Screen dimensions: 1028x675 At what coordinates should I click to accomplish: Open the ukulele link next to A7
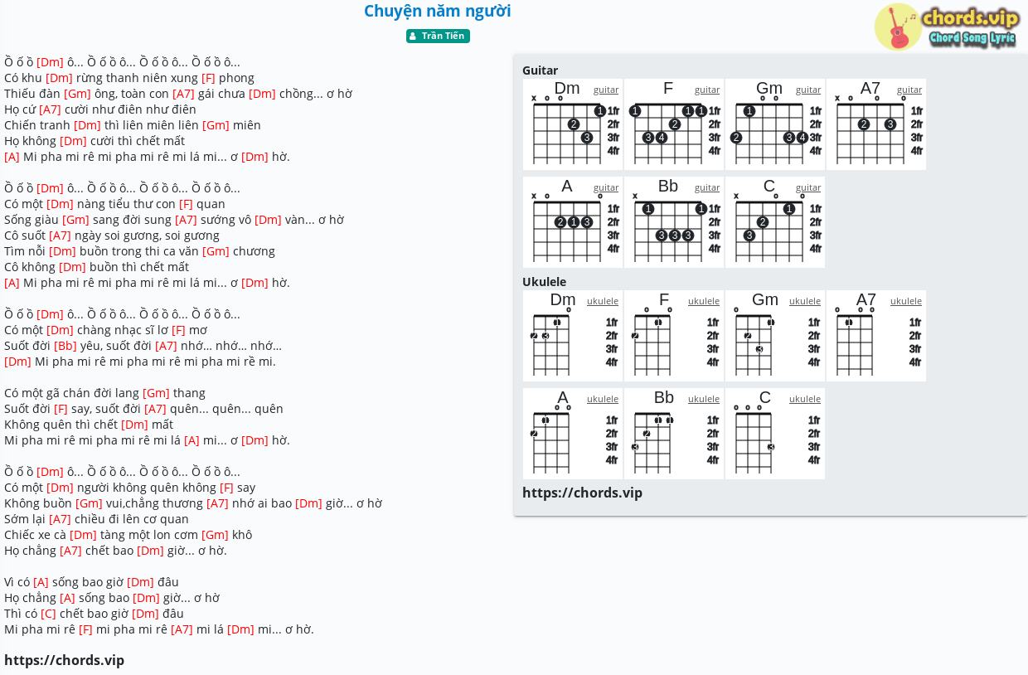906,301
